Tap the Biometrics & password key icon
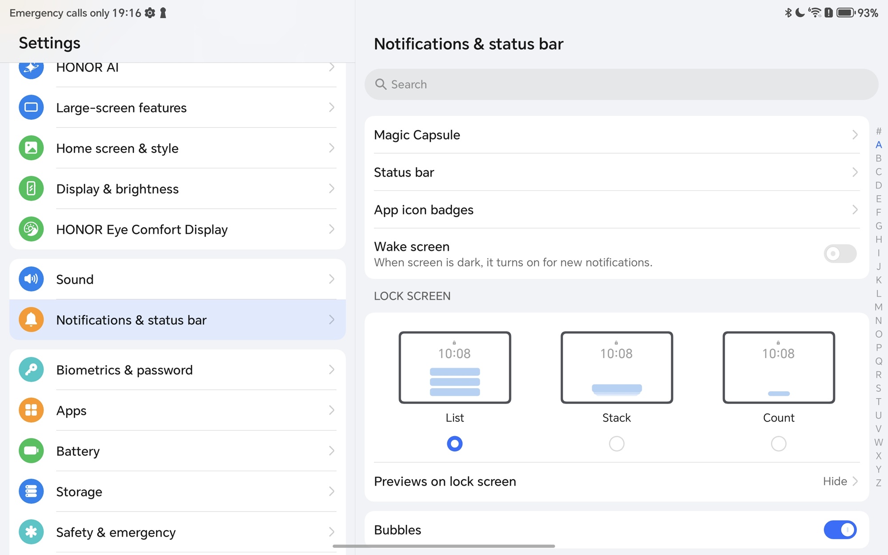The width and height of the screenshot is (888, 555). [x=31, y=369]
